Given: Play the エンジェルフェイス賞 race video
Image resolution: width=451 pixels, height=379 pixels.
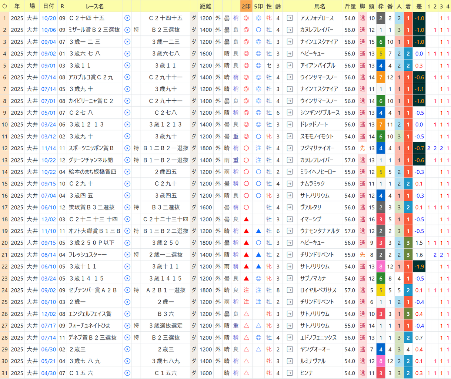Looking at the screenshot, I should 127,314.
